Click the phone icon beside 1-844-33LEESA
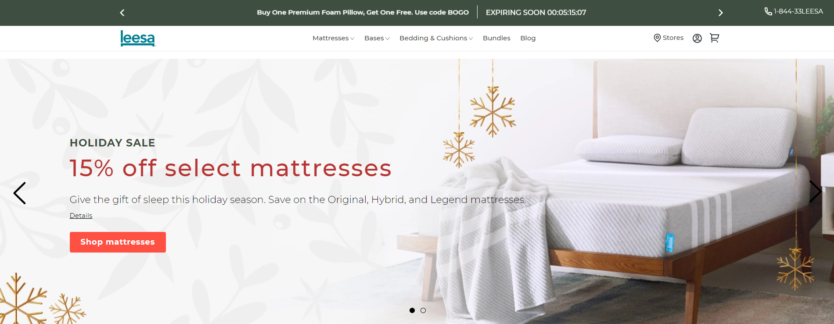 pos(768,11)
